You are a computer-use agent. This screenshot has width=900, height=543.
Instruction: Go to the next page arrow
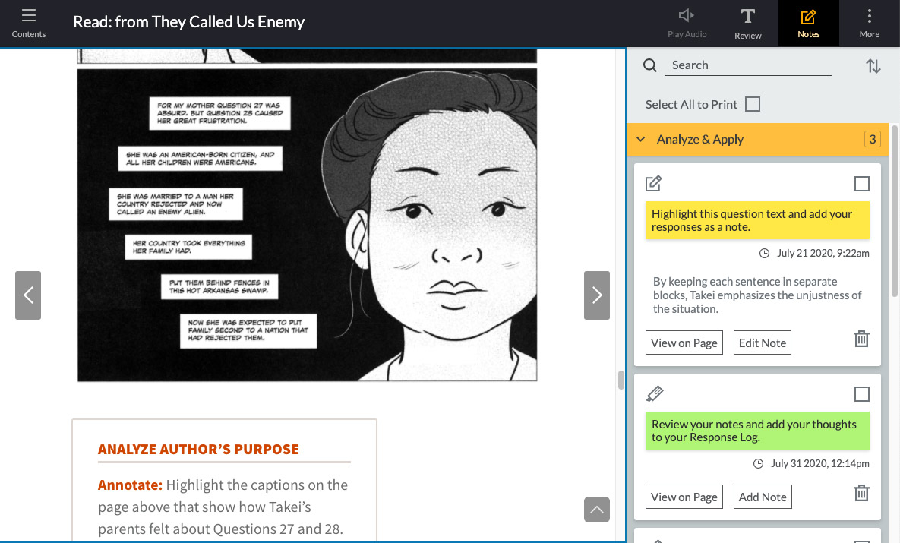click(597, 295)
